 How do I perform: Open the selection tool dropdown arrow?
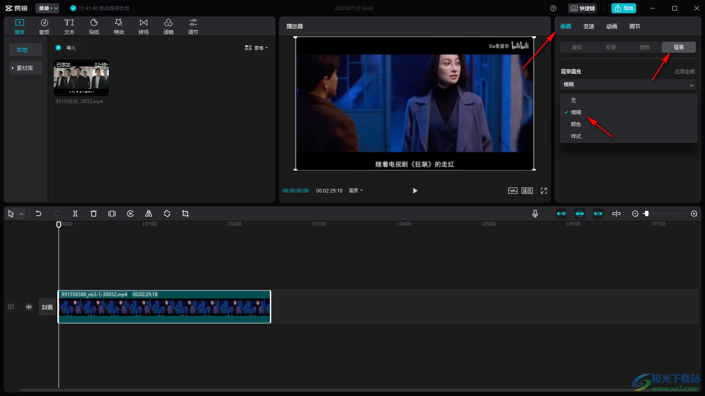click(x=21, y=214)
